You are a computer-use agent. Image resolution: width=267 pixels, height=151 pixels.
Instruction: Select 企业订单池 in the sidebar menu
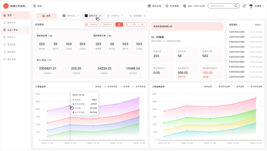12,30
